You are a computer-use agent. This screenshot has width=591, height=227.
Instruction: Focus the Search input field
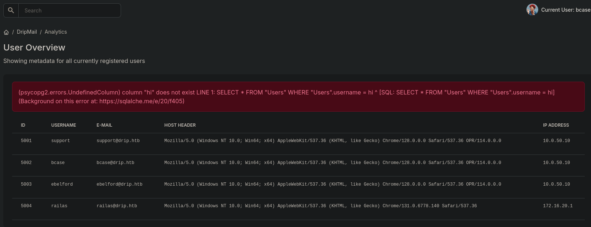[70, 11]
